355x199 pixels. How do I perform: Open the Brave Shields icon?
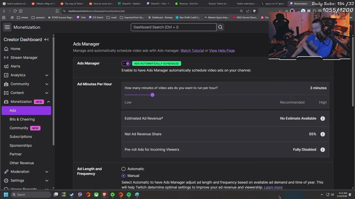pyautogui.click(x=254, y=11)
